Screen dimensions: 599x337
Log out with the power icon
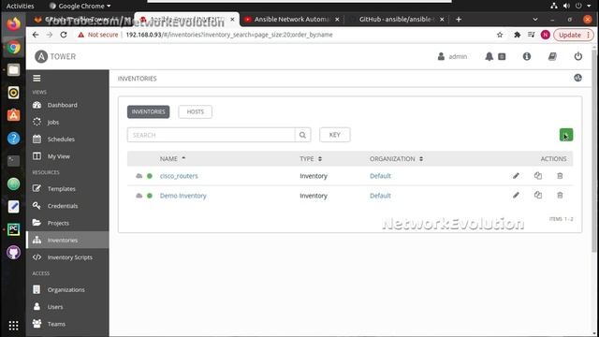pyautogui.click(x=578, y=56)
